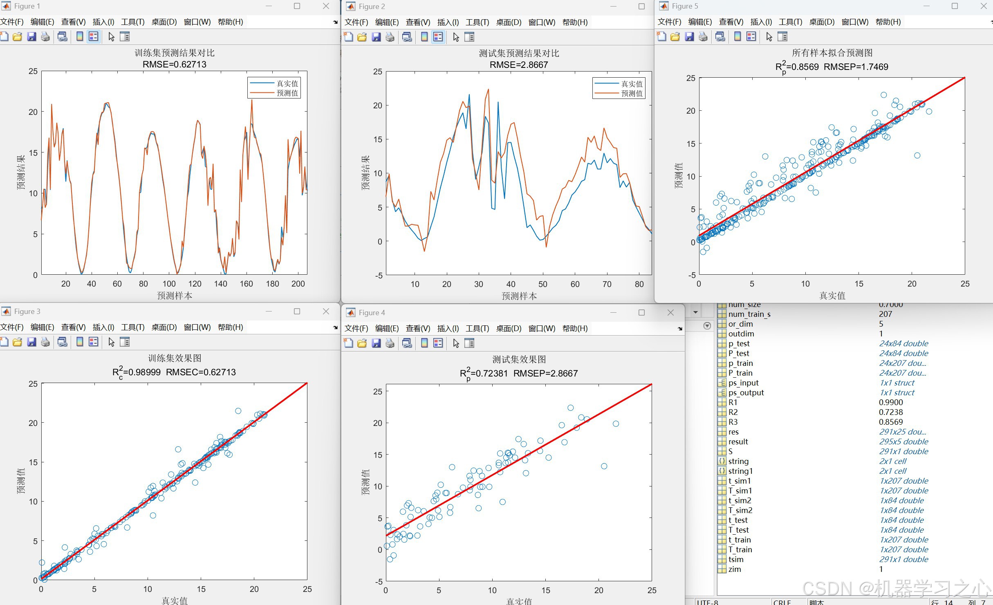Toggle Insert Legend button in Figure 2
The width and height of the screenshot is (993, 605).
coord(438,37)
